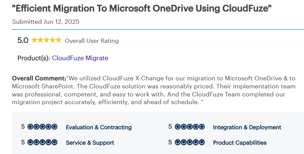This screenshot has height=154, width=304.
Task: Click the 5.0 overall score number
Action: click(x=23, y=41)
